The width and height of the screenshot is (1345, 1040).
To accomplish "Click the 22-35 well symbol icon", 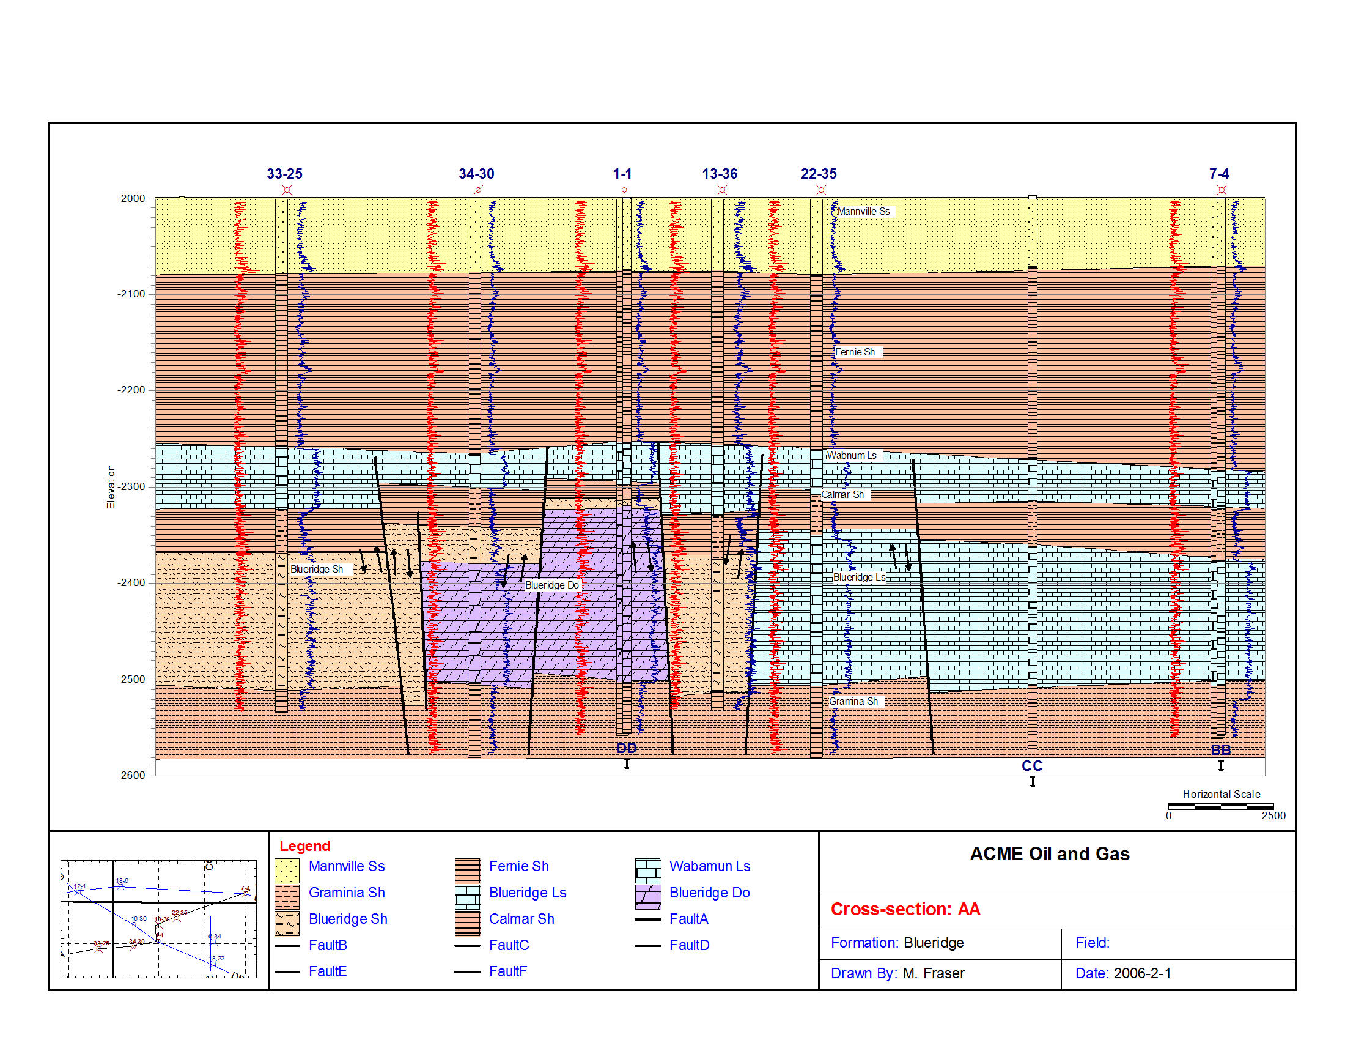I will coord(821,190).
